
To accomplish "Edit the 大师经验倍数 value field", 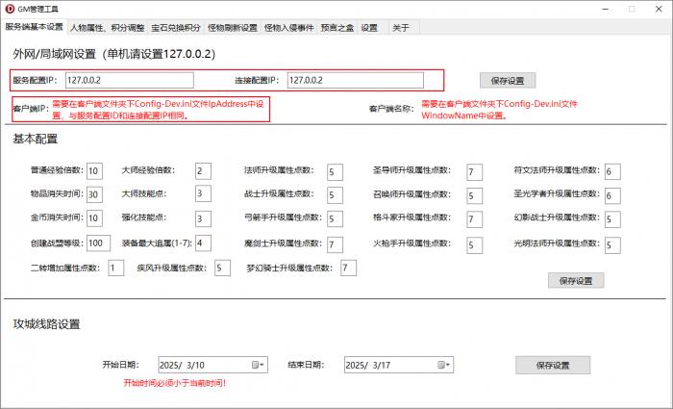I will [203, 171].
